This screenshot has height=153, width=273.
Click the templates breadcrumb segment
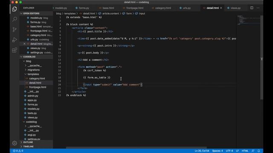coord(70,14)
